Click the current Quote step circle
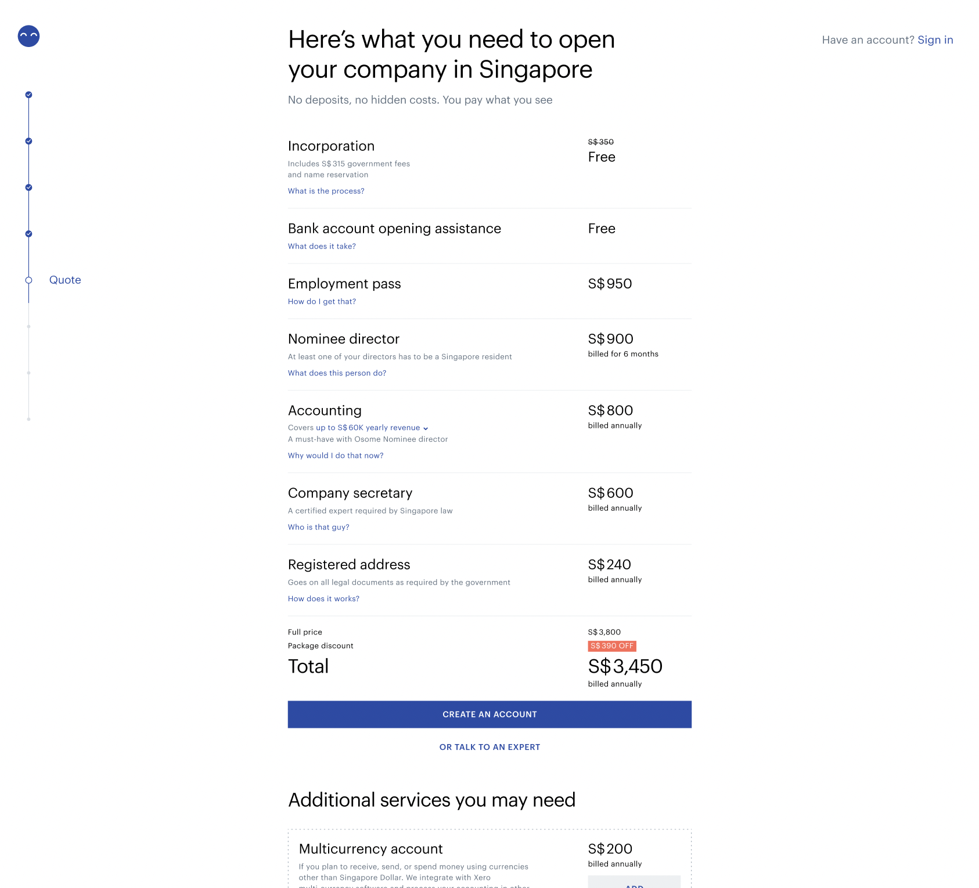The width and height of the screenshot is (979, 888). tap(28, 280)
